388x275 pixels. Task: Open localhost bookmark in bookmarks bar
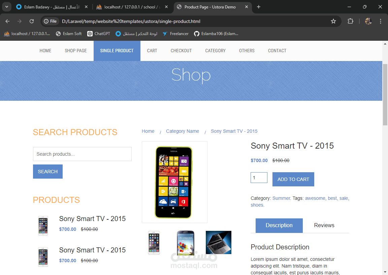click(27, 34)
